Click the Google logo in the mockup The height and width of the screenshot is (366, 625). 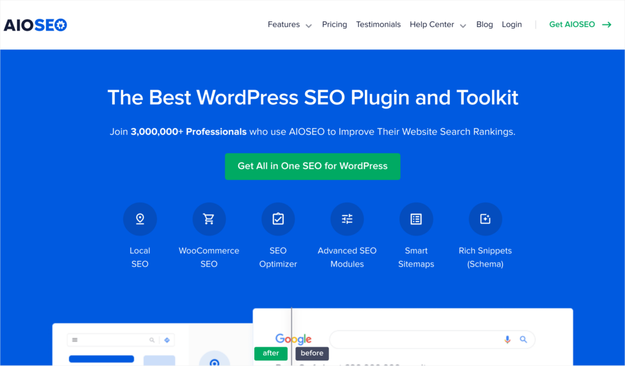pyautogui.click(x=294, y=339)
